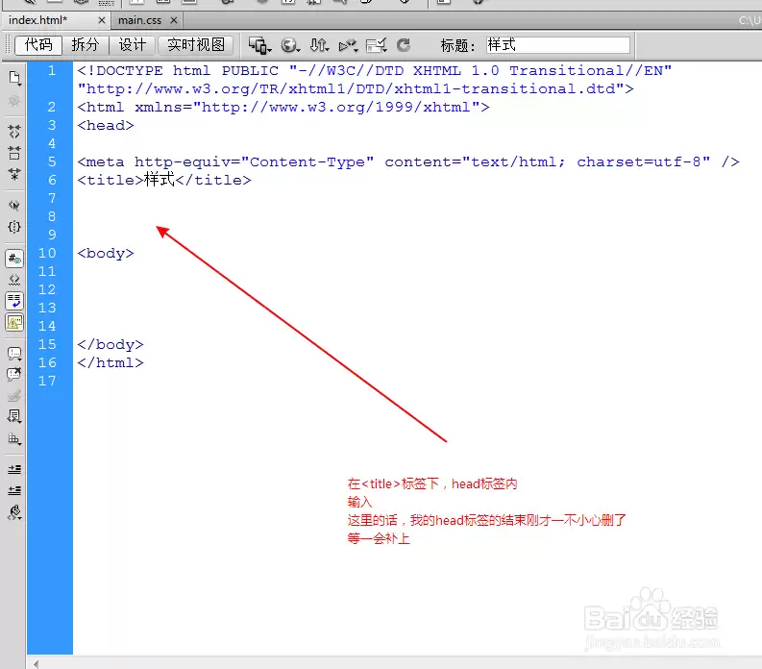Enable the 实时视图 (Live View) button
Image resolution: width=762 pixels, height=669 pixels.
tap(196, 45)
